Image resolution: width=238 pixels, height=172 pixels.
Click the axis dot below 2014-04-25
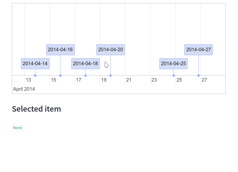(x=174, y=76)
